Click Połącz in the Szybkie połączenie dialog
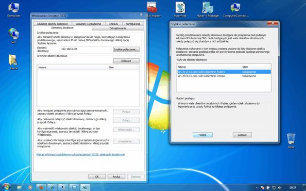This screenshot has width=306, height=191. (203, 135)
